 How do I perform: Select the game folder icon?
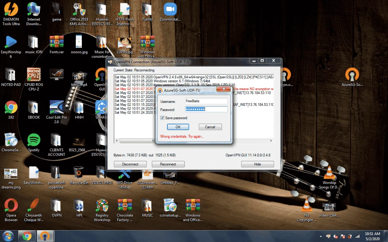[57, 12]
